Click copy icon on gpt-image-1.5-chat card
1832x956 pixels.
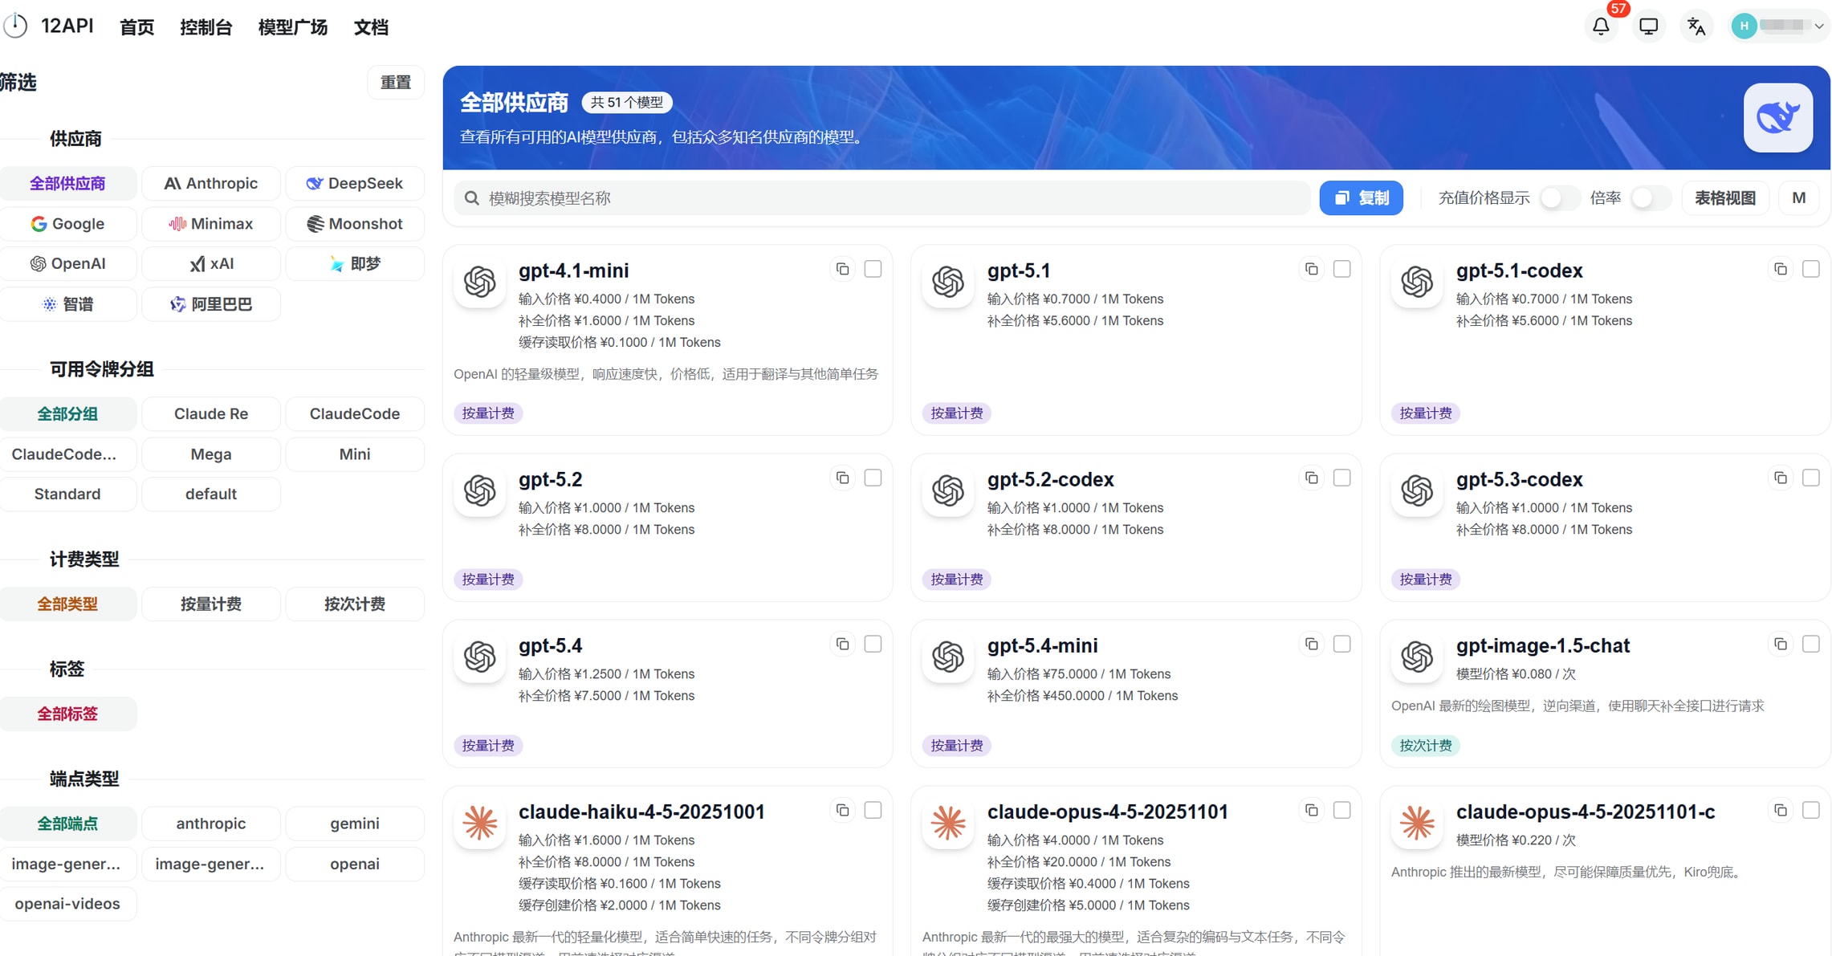[x=1780, y=645]
